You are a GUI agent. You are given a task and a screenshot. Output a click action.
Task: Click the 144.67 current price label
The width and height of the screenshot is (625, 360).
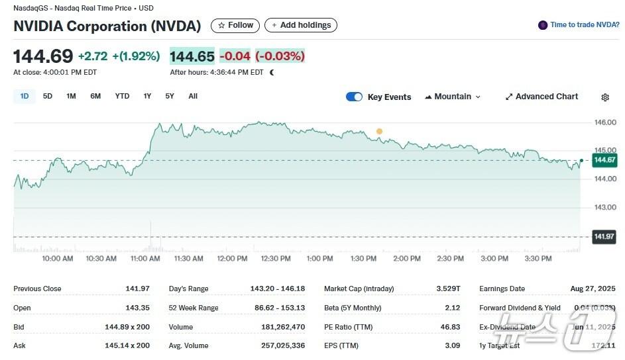pyautogui.click(x=604, y=160)
